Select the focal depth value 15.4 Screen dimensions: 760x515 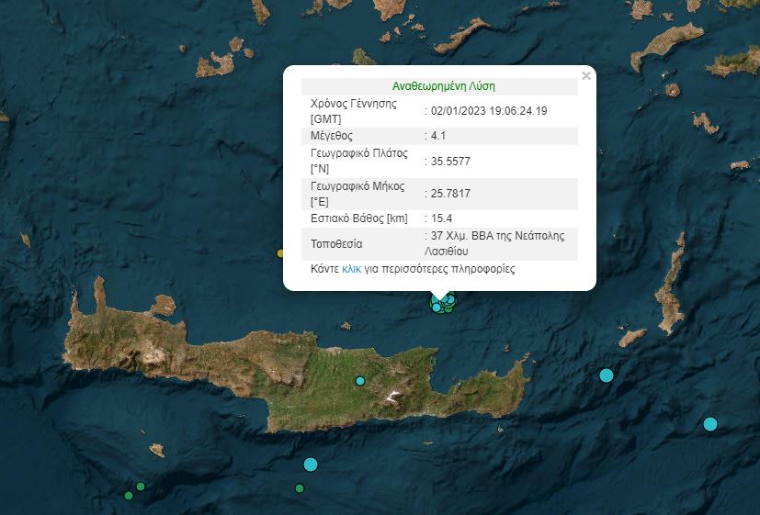tap(441, 218)
